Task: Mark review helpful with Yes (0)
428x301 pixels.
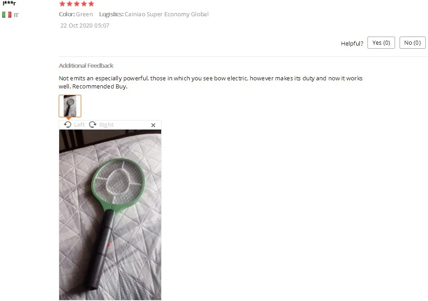Action: (381, 42)
